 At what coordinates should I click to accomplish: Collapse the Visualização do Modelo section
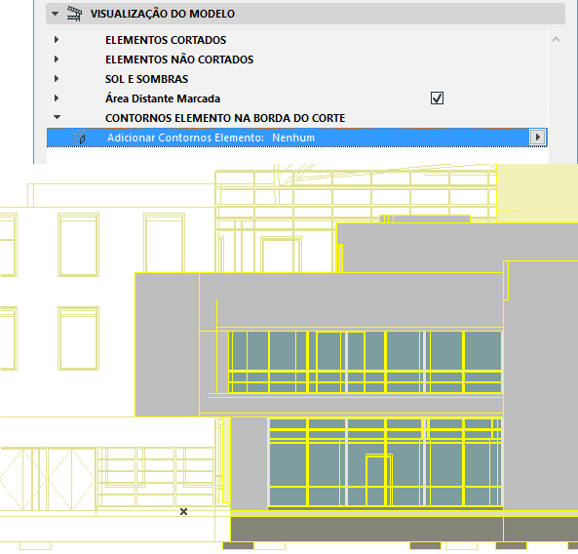tap(55, 14)
